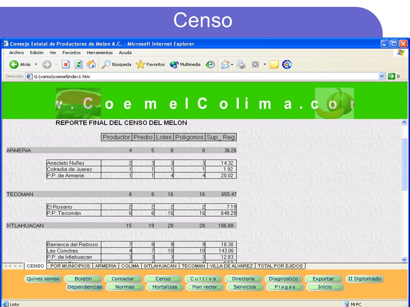Open the Ver menu
This screenshot has height=307, width=410.
pyautogui.click(x=53, y=53)
